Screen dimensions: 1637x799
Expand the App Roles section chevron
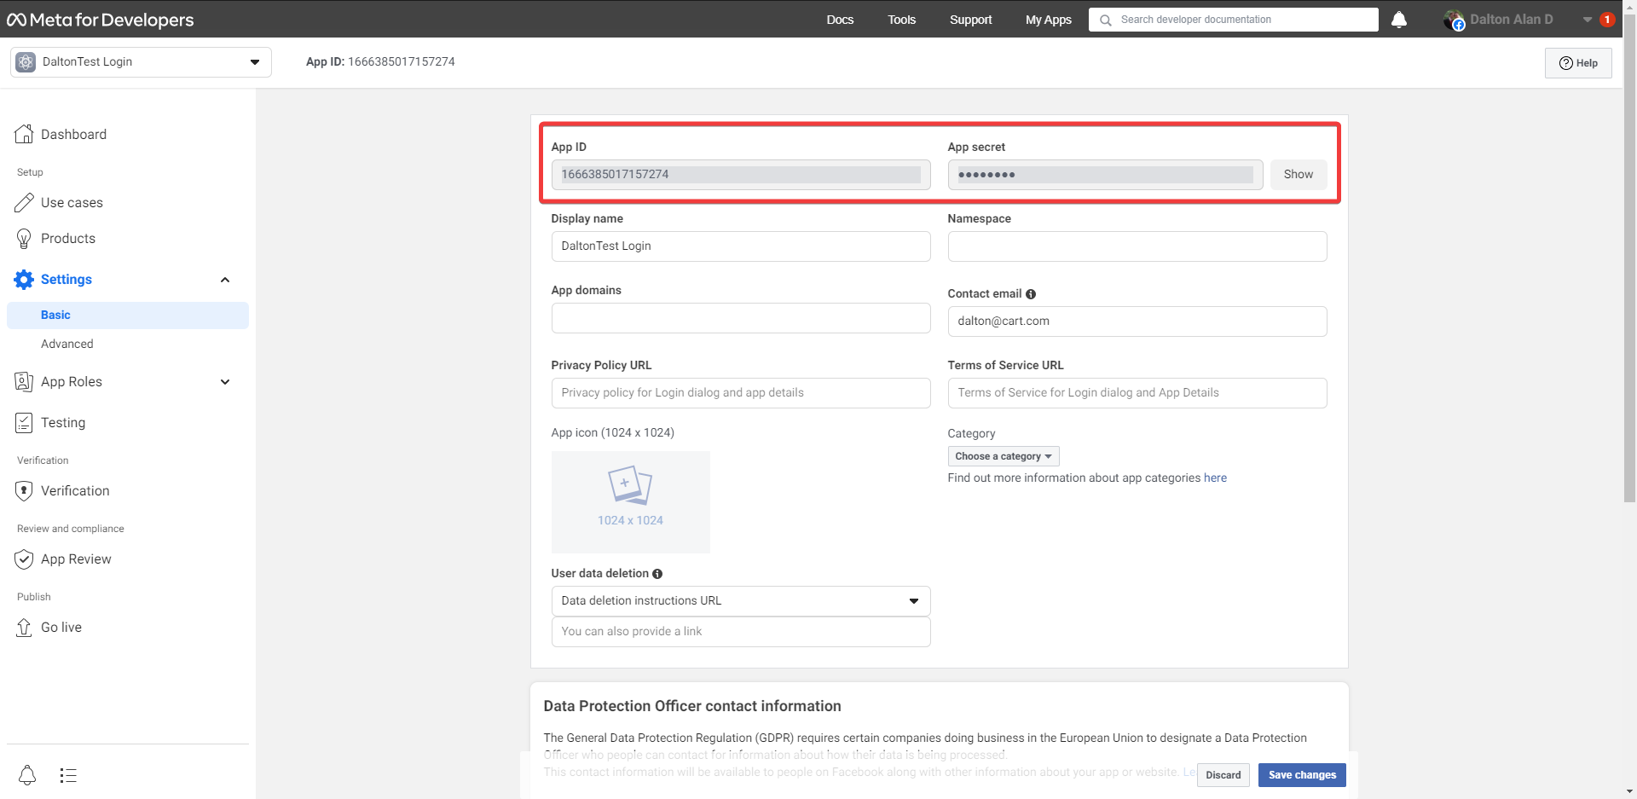tap(225, 382)
